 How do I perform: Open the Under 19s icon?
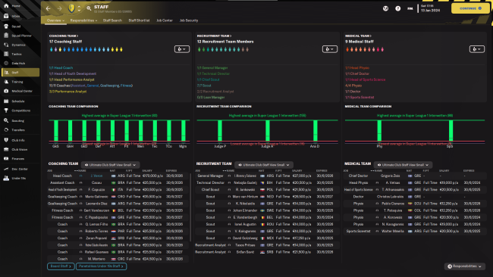click(x=6, y=178)
